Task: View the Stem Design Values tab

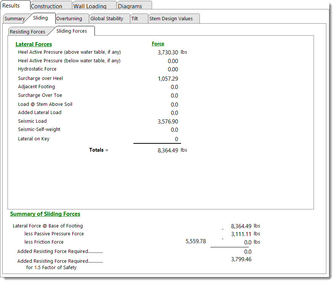Action: coord(171,19)
